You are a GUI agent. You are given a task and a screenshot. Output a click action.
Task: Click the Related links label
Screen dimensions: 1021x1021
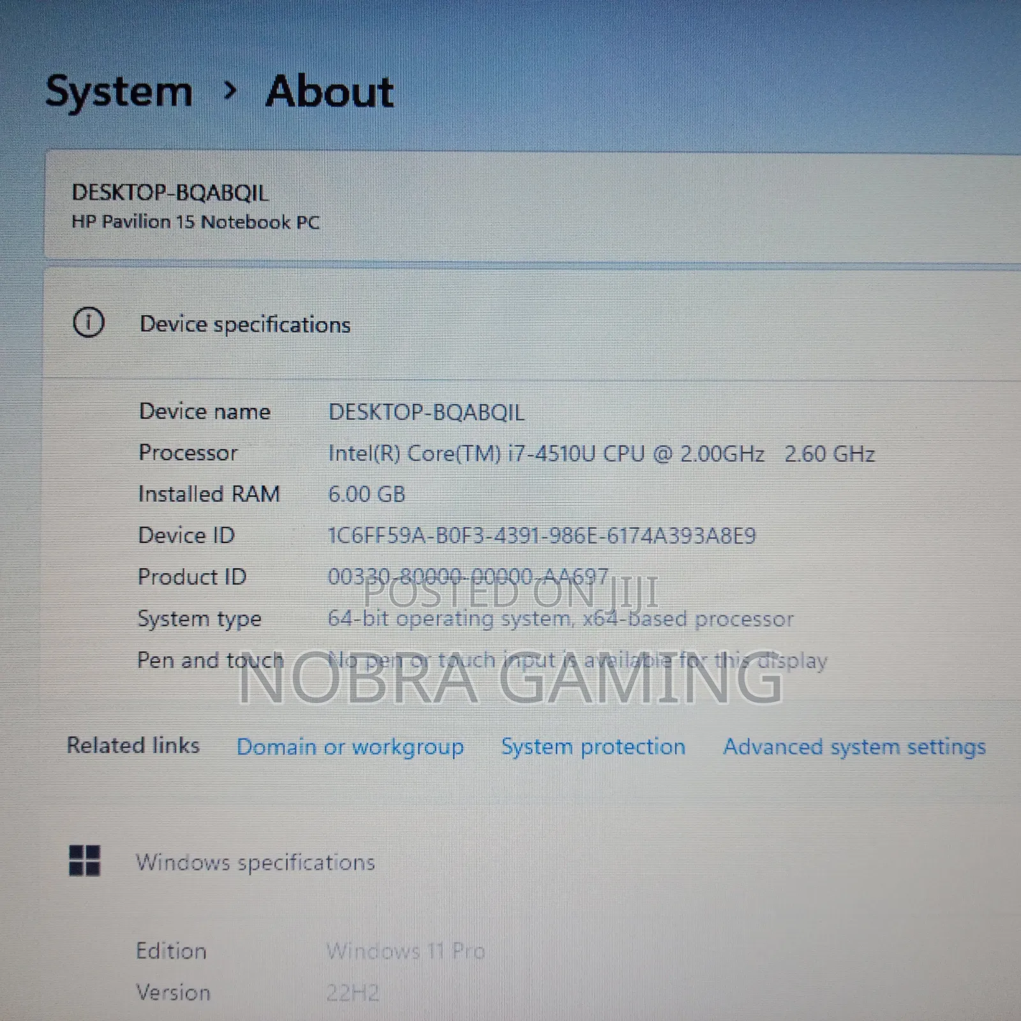pos(133,745)
